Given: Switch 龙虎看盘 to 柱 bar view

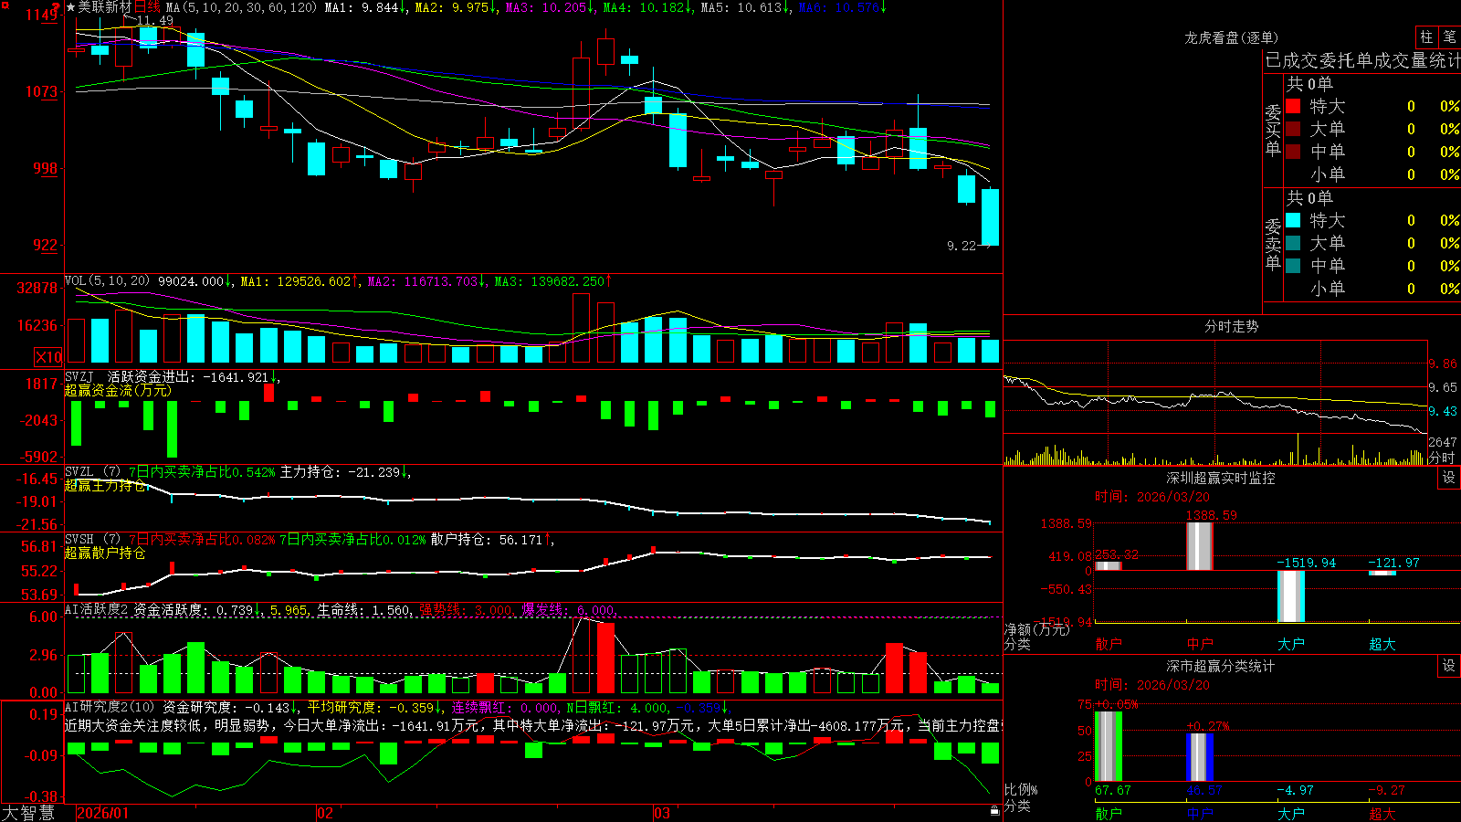Looking at the screenshot, I should click(1426, 37).
